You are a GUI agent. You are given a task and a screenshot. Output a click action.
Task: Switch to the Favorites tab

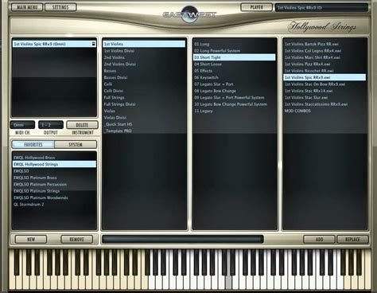pyautogui.click(x=33, y=145)
